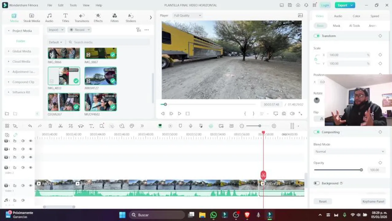This screenshot has width=392, height=221.
Task: Open the Text tool in timeline toolbar
Action: [x=91, y=126]
